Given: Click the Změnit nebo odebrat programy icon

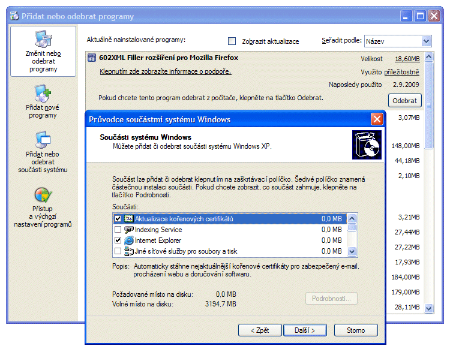Looking at the screenshot, I should pyautogui.click(x=43, y=40).
